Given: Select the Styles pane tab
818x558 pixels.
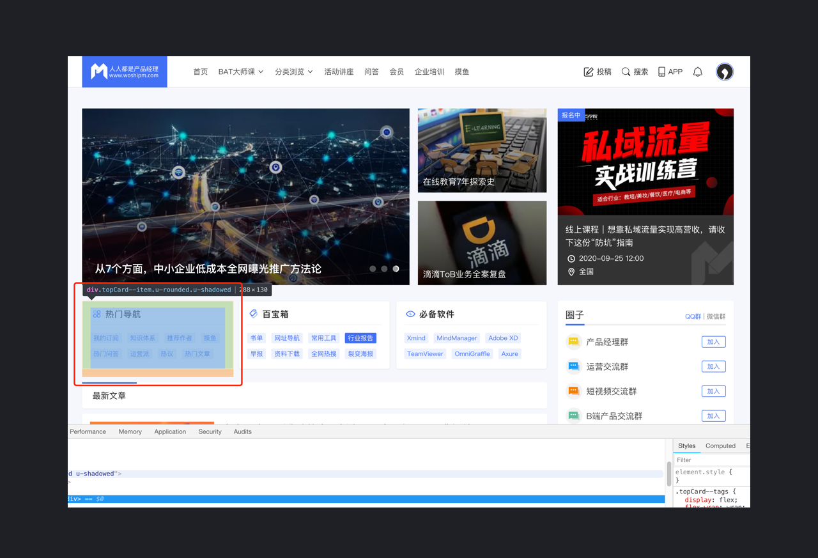Looking at the screenshot, I should coord(687,446).
